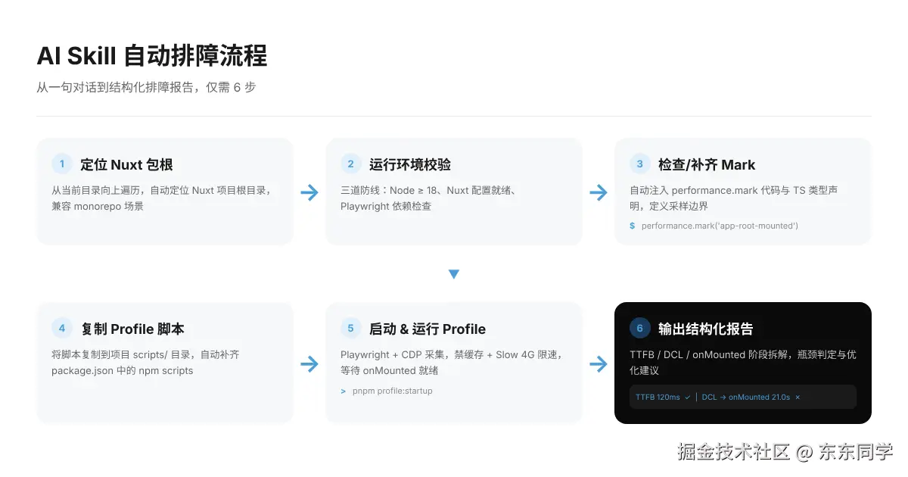Click the step 3 number badge

click(640, 164)
